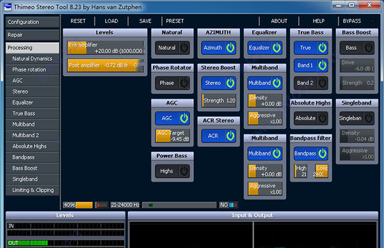Open Limiting & Clipping settings

click(32, 190)
